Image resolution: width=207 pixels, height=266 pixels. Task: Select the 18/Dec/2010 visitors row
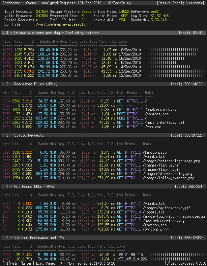(103, 50)
